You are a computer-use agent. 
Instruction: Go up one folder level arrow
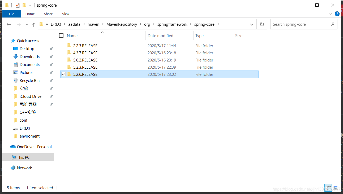[34, 24]
